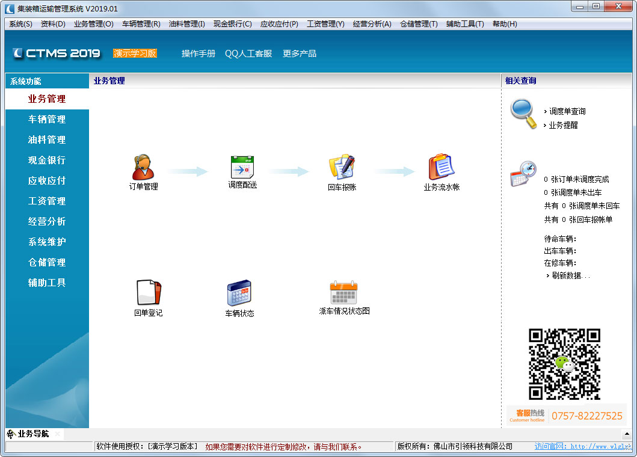637x457 pixels.
Task: Select 现金银行 in the sidebar
Action: [x=47, y=160]
